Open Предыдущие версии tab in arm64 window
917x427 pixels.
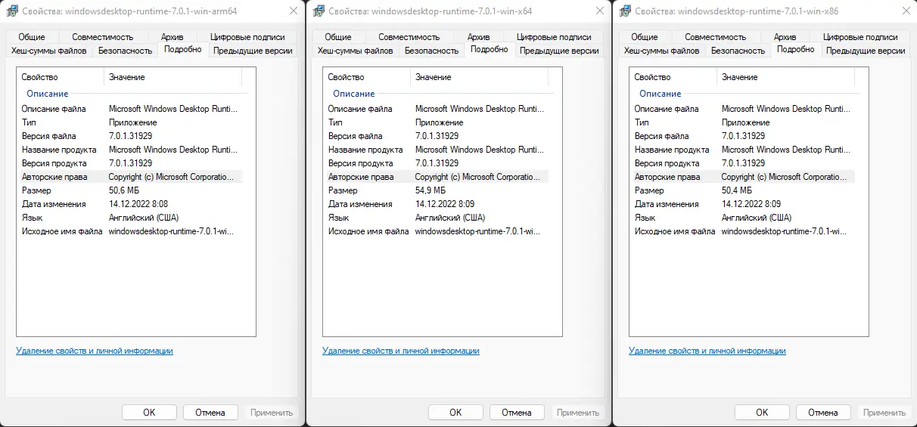coord(253,51)
